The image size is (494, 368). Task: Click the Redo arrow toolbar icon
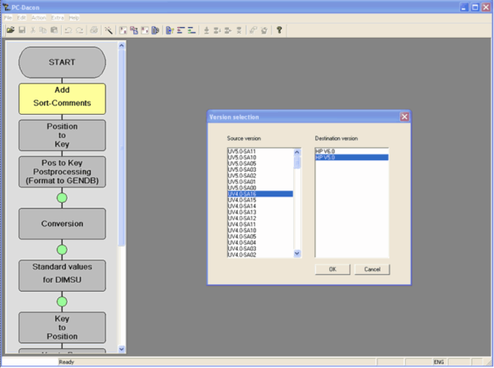coord(79,30)
